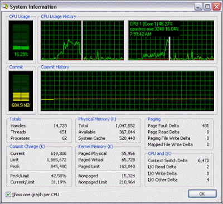
Task: Click the first CPU usage history graph
Action: click(x=83, y=40)
